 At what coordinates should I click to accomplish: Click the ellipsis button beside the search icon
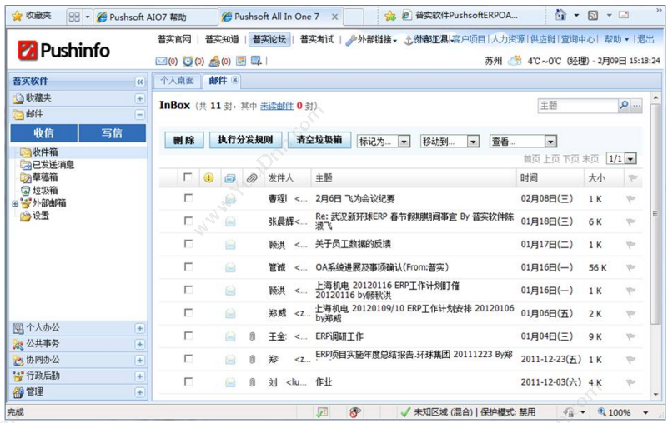636,106
